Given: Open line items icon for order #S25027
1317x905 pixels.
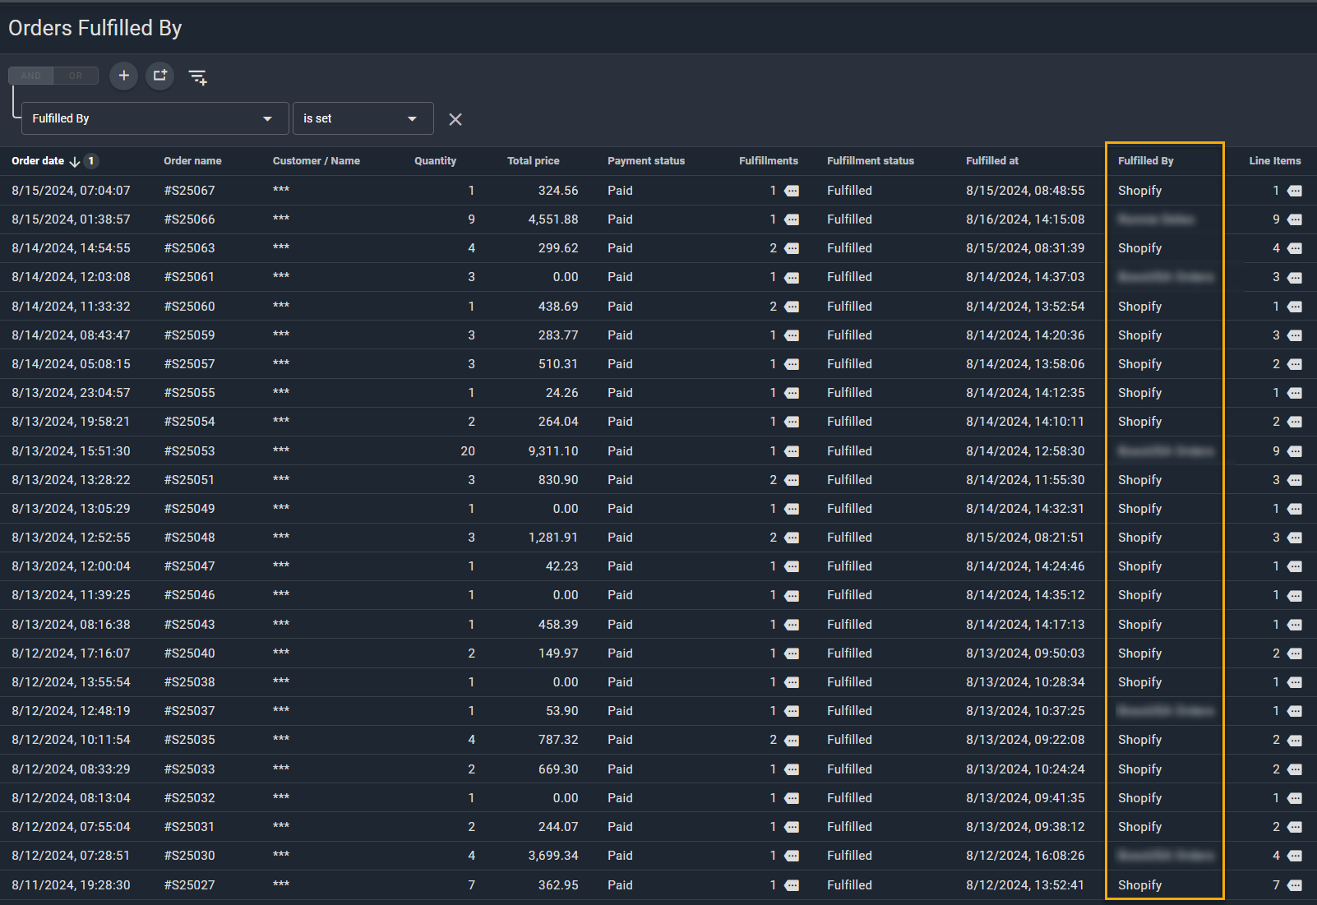Looking at the screenshot, I should click(x=1295, y=885).
